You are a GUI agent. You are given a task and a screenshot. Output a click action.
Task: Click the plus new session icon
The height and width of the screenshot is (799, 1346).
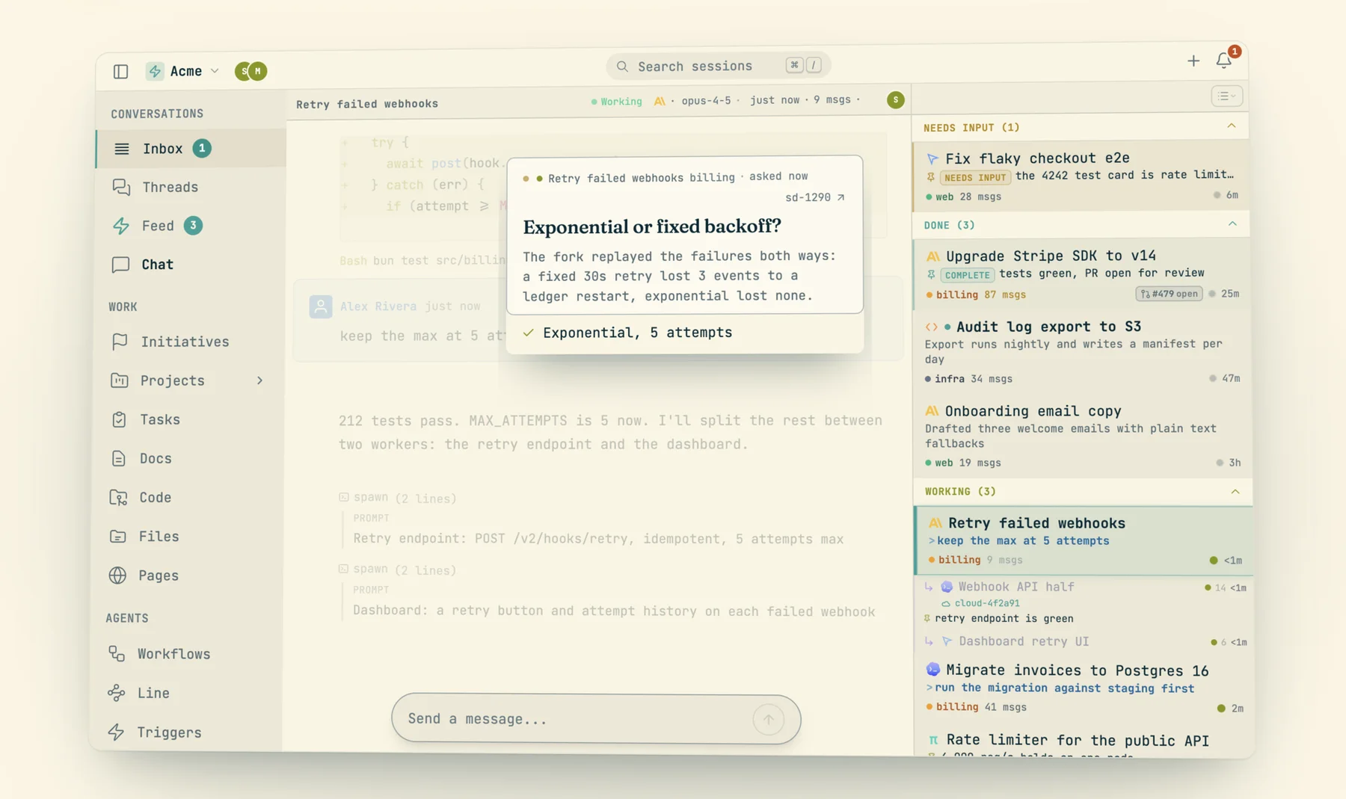[x=1193, y=61]
